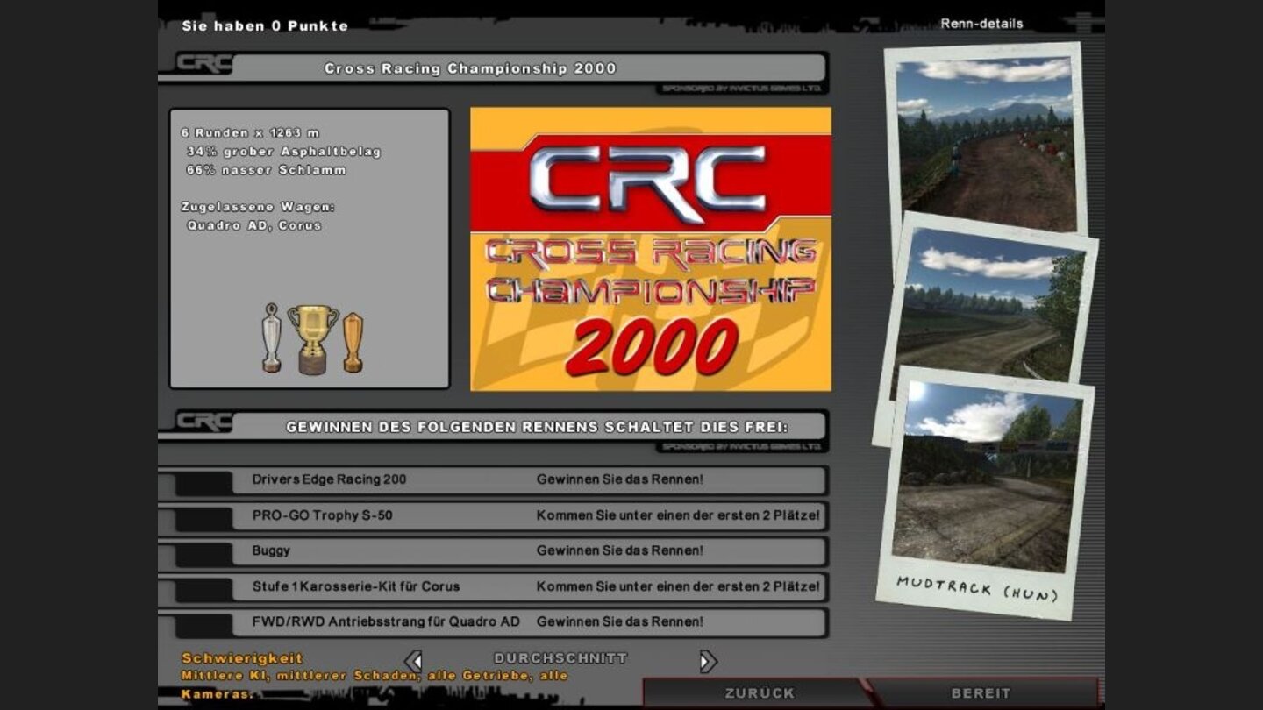Screen dimensions: 1263x710
Task: Click the DURCHSCHNITT difficulty value
Action: tap(560, 657)
